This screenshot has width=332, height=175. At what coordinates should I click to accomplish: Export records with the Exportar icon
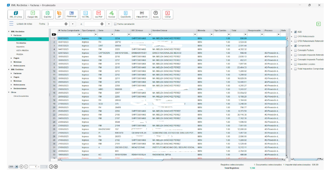click(x=47, y=14)
